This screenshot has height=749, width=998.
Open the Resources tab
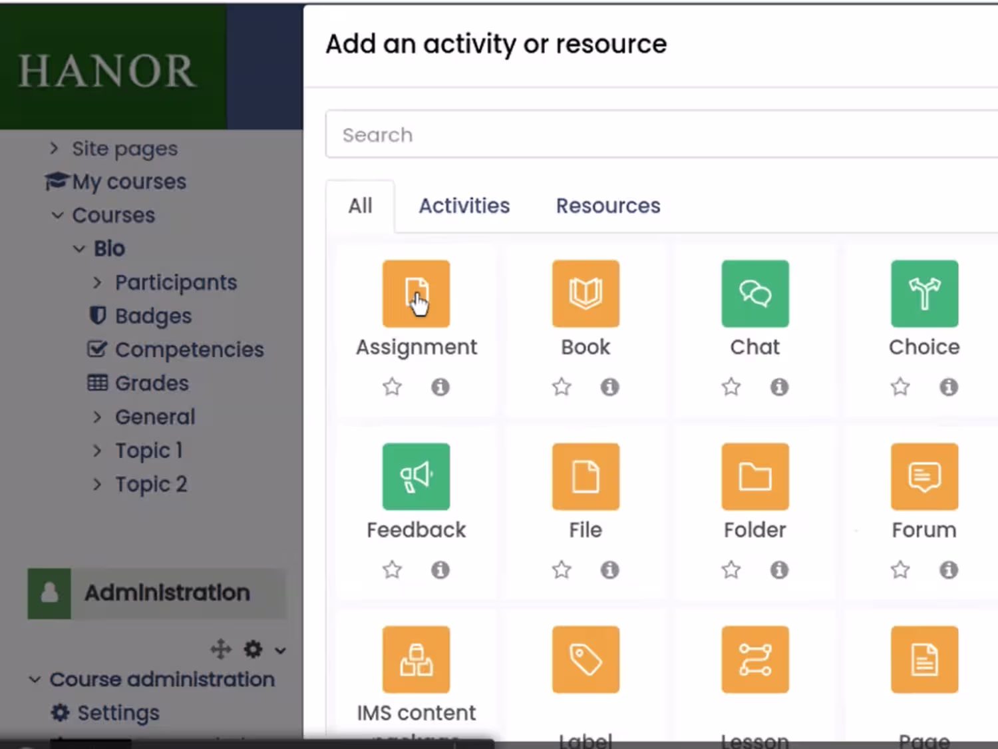(x=608, y=206)
